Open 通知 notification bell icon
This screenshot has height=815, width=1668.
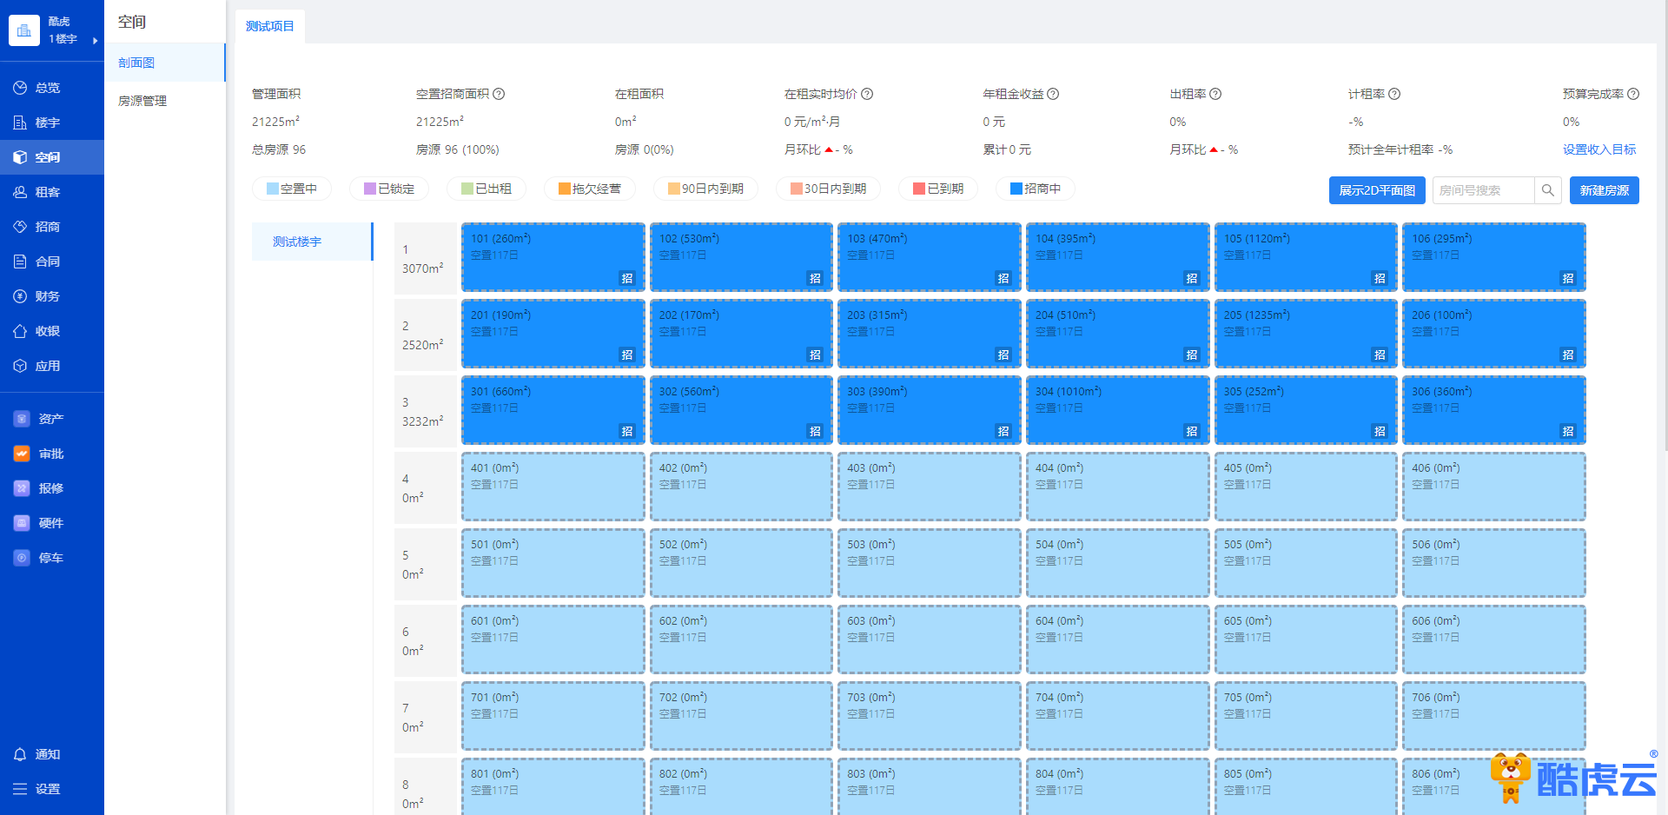click(x=21, y=754)
